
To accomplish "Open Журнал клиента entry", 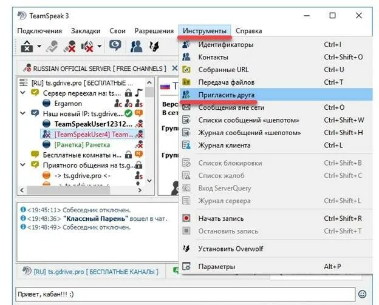I will 276,146.
